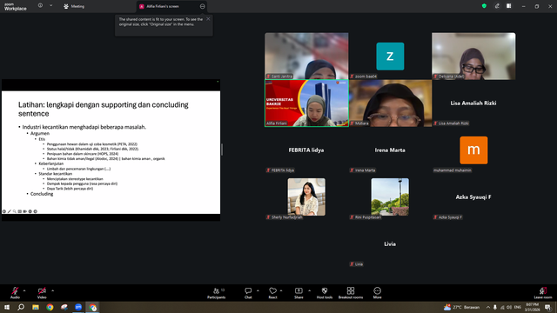
Task: Click the Zoom Workplace logo
Action: coord(16,7)
